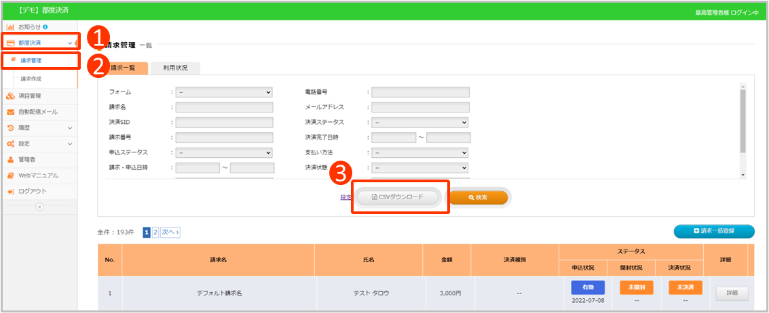Go to page 2 of results
The height and width of the screenshot is (313, 769).
pos(155,232)
